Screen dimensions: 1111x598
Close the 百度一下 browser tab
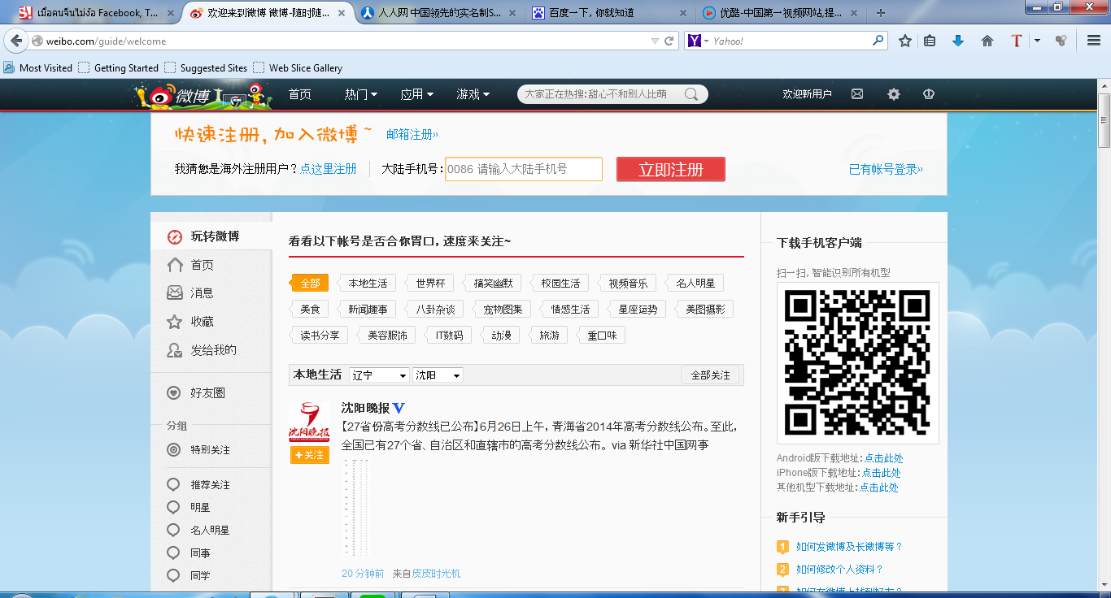point(682,13)
